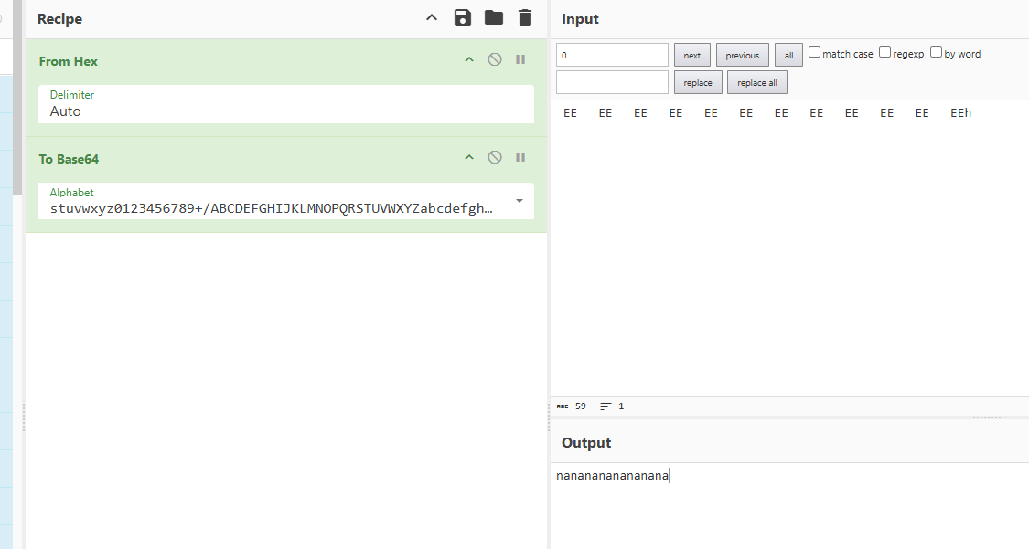The width and height of the screenshot is (1029, 549).
Task: Click the Save recipe floppy disk icon
Action: (x=463, y=18)
